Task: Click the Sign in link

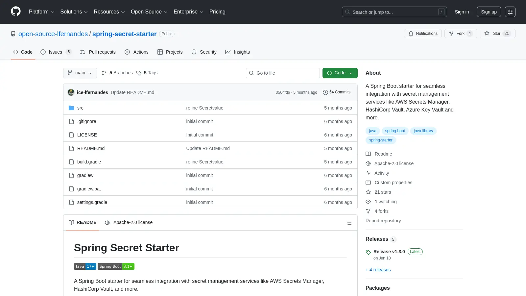Action: (462, 12)
